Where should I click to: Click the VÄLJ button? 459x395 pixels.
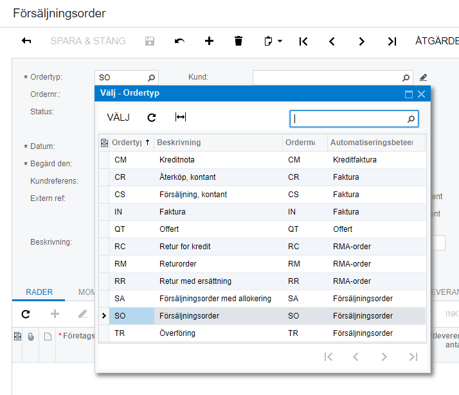pyautogui.click(x=118, y=118)
